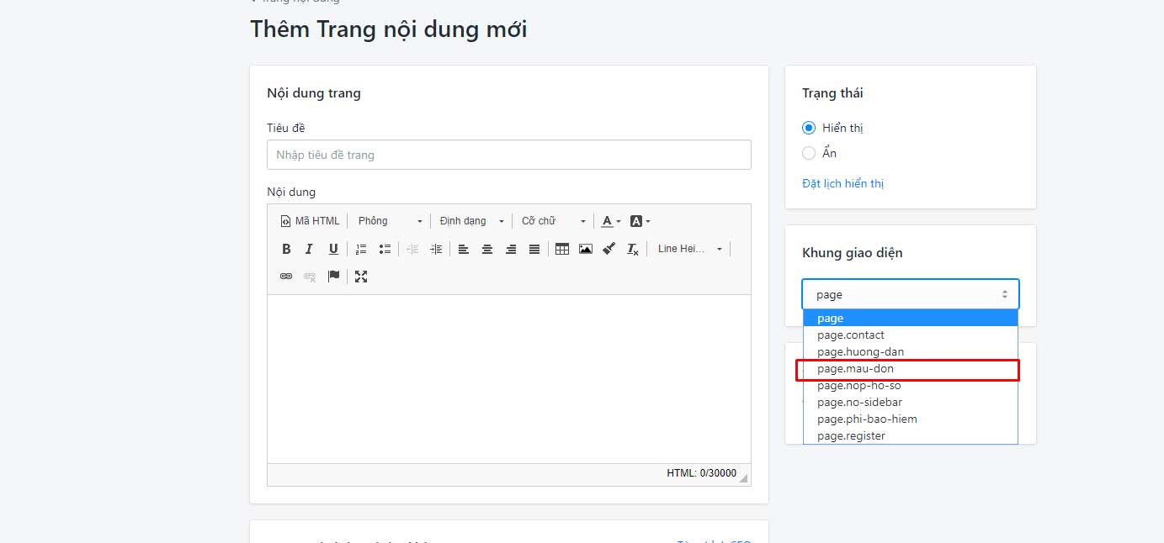1164x543 pixels.
Task: Decrease indent in the editor
Action: (x=412, y=249)
